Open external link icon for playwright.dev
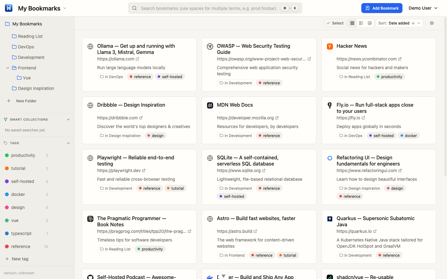447x279 pixels. (144, 170)
